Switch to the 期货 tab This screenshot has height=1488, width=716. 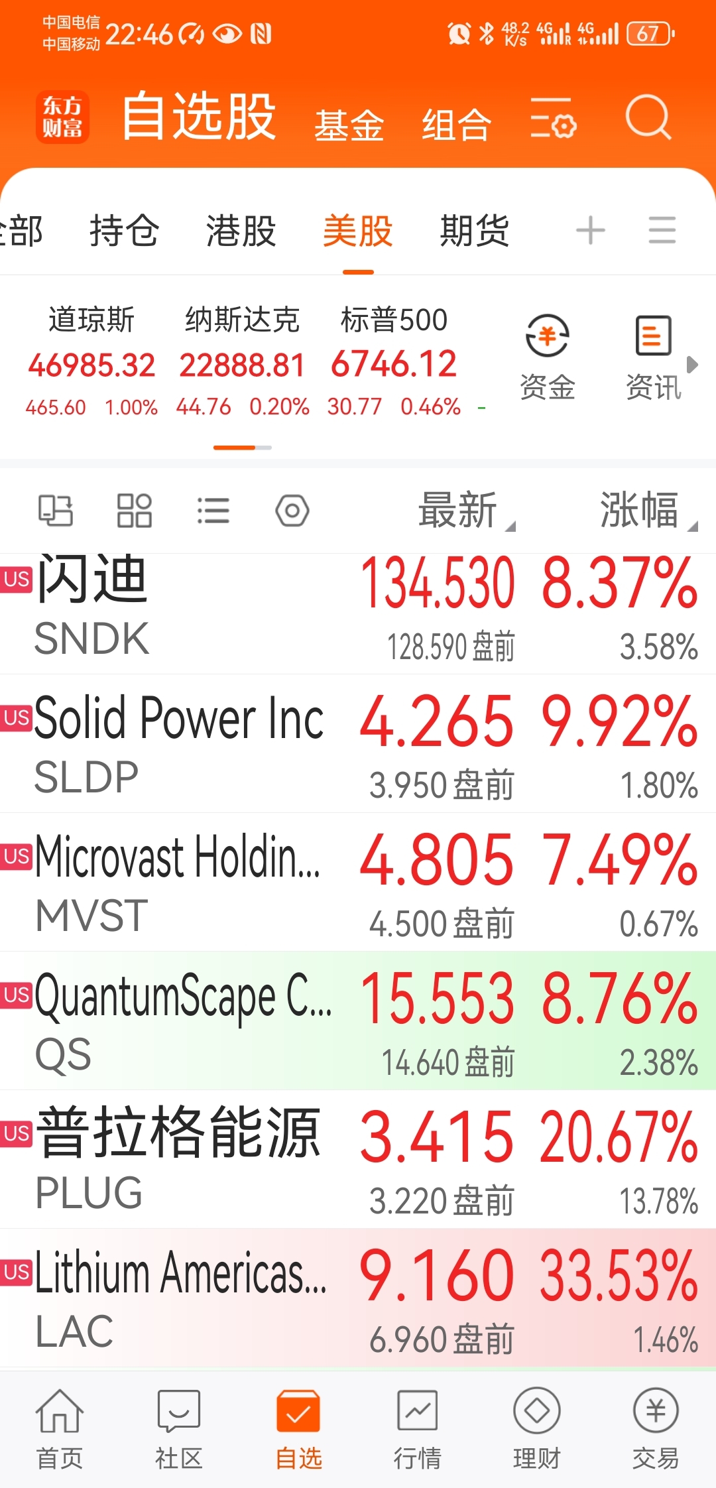point(475,231)
